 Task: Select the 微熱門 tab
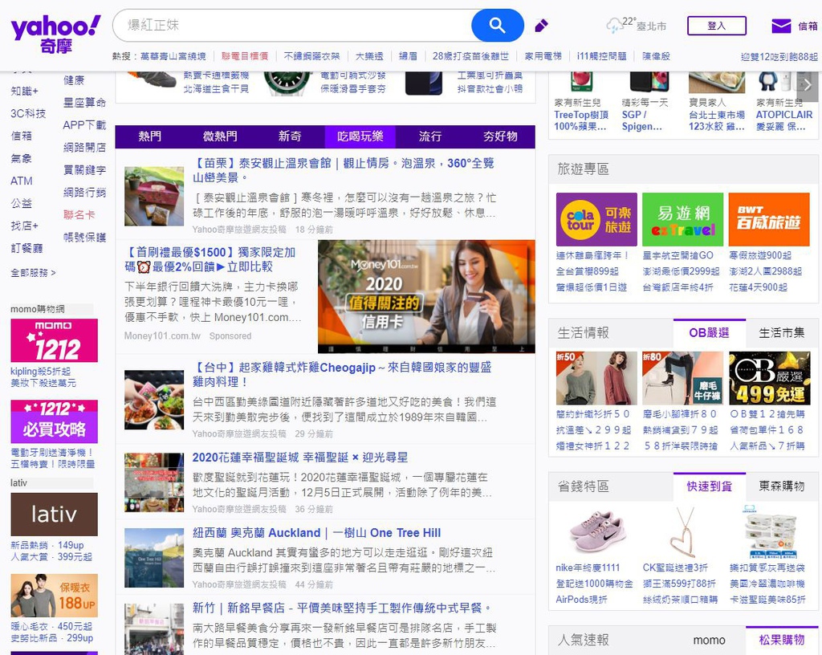220,136
